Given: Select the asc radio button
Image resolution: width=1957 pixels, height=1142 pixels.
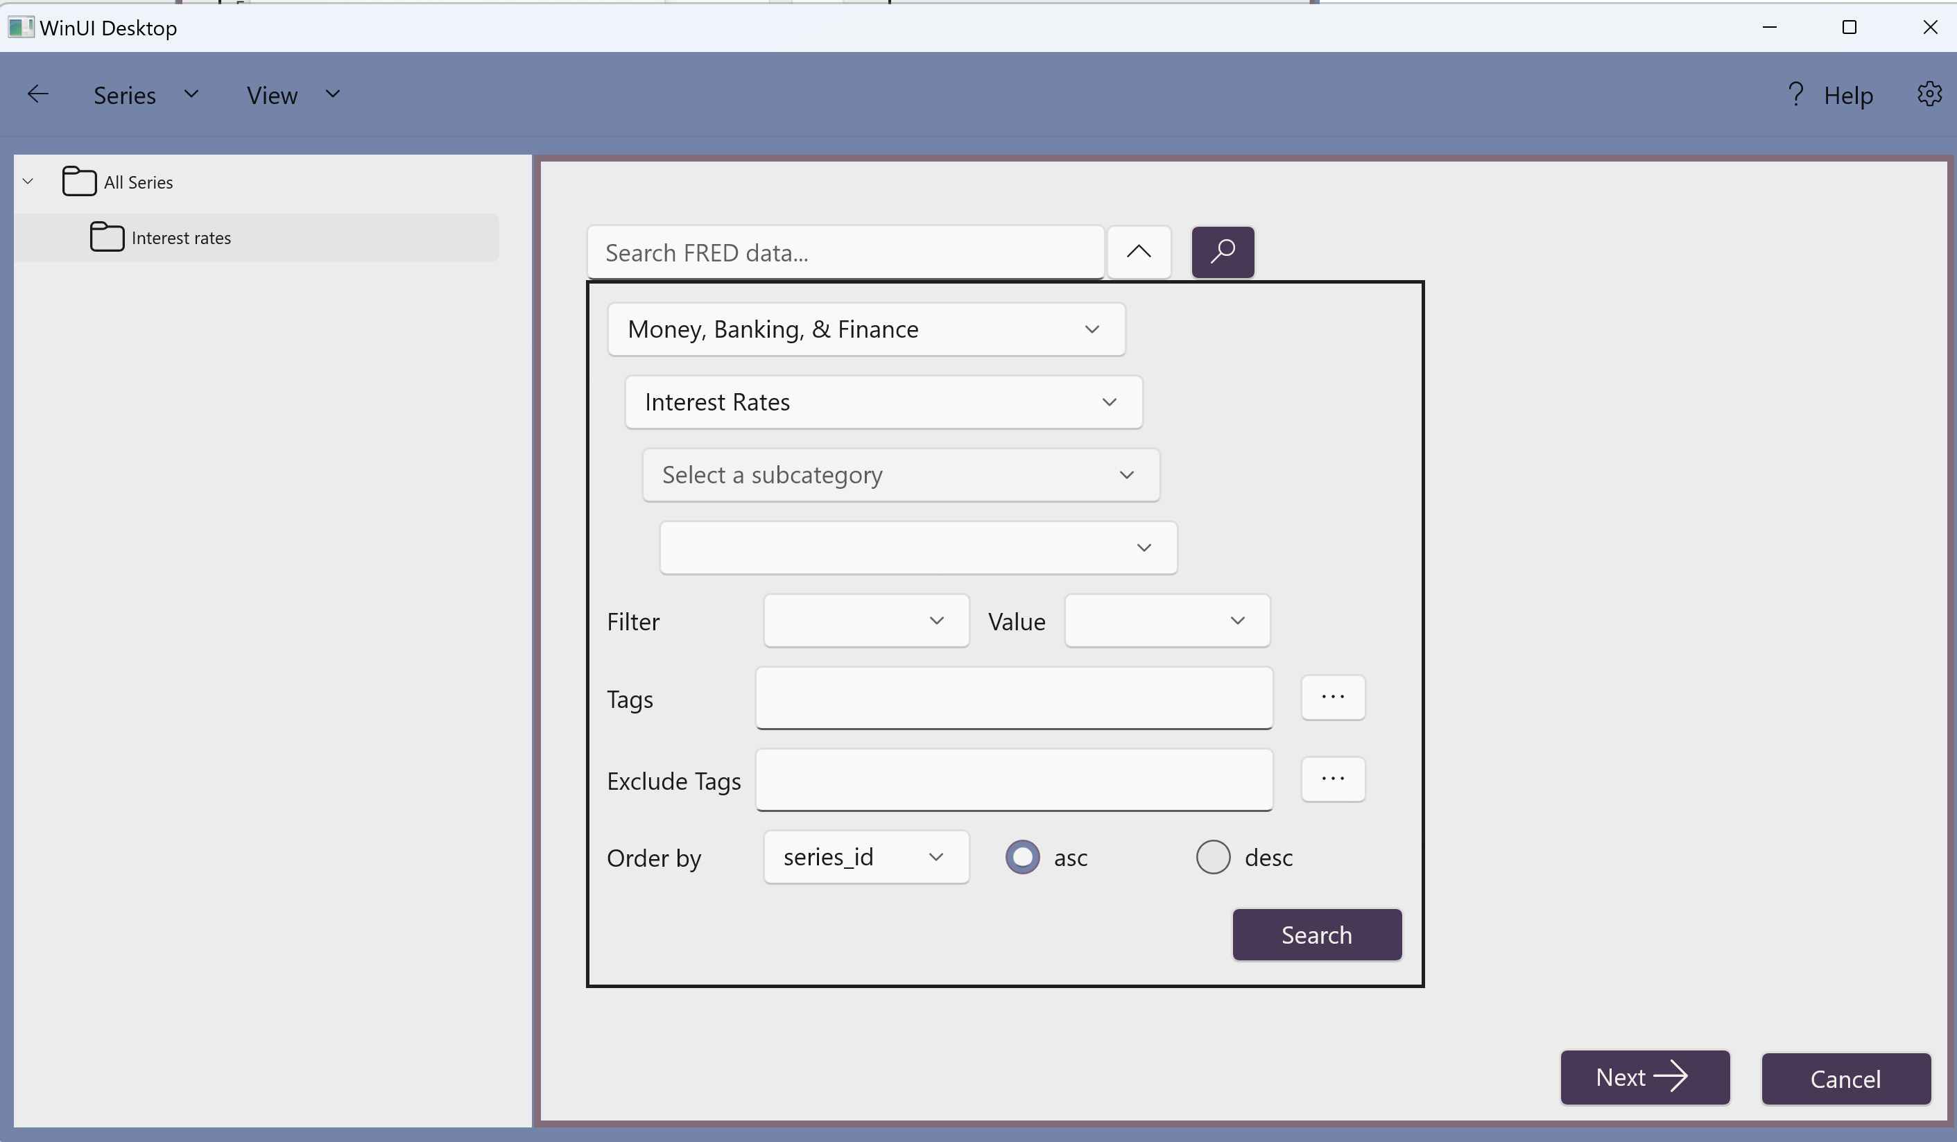Looking at the screenshot, I should (x=1022, y=857).
